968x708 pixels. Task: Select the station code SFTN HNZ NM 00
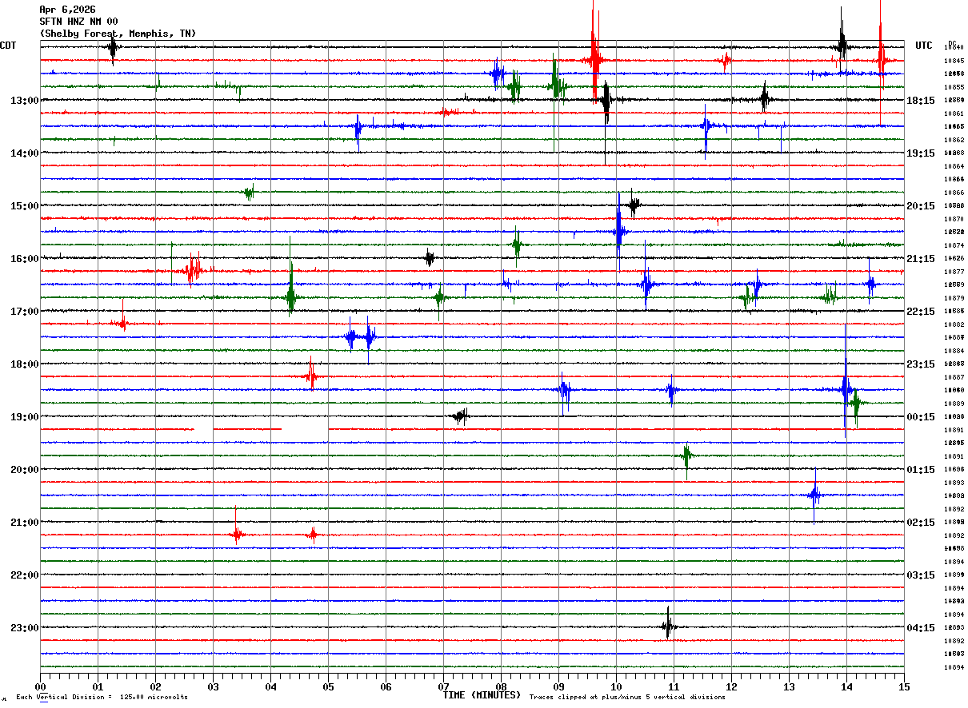[x=78, y=22]
